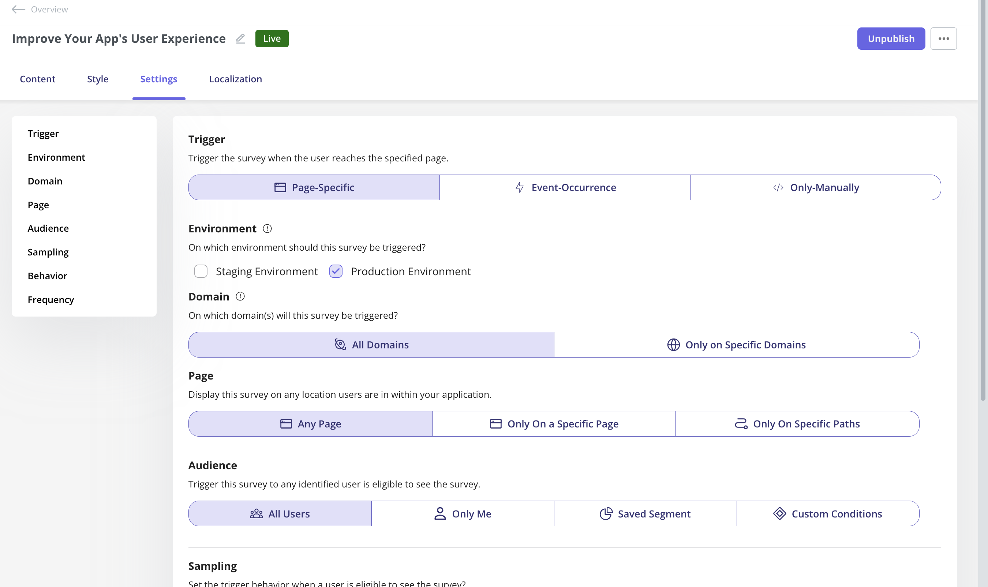
Task: Choose Saved Segment audience option
Action: 645,513
